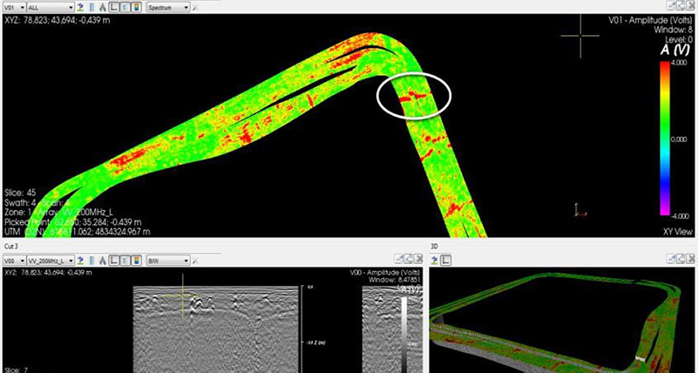Viewport: 698px width, 373px height.
Task: Click the green arrow icon in Cut 3 toolbar
Action: 80,260
